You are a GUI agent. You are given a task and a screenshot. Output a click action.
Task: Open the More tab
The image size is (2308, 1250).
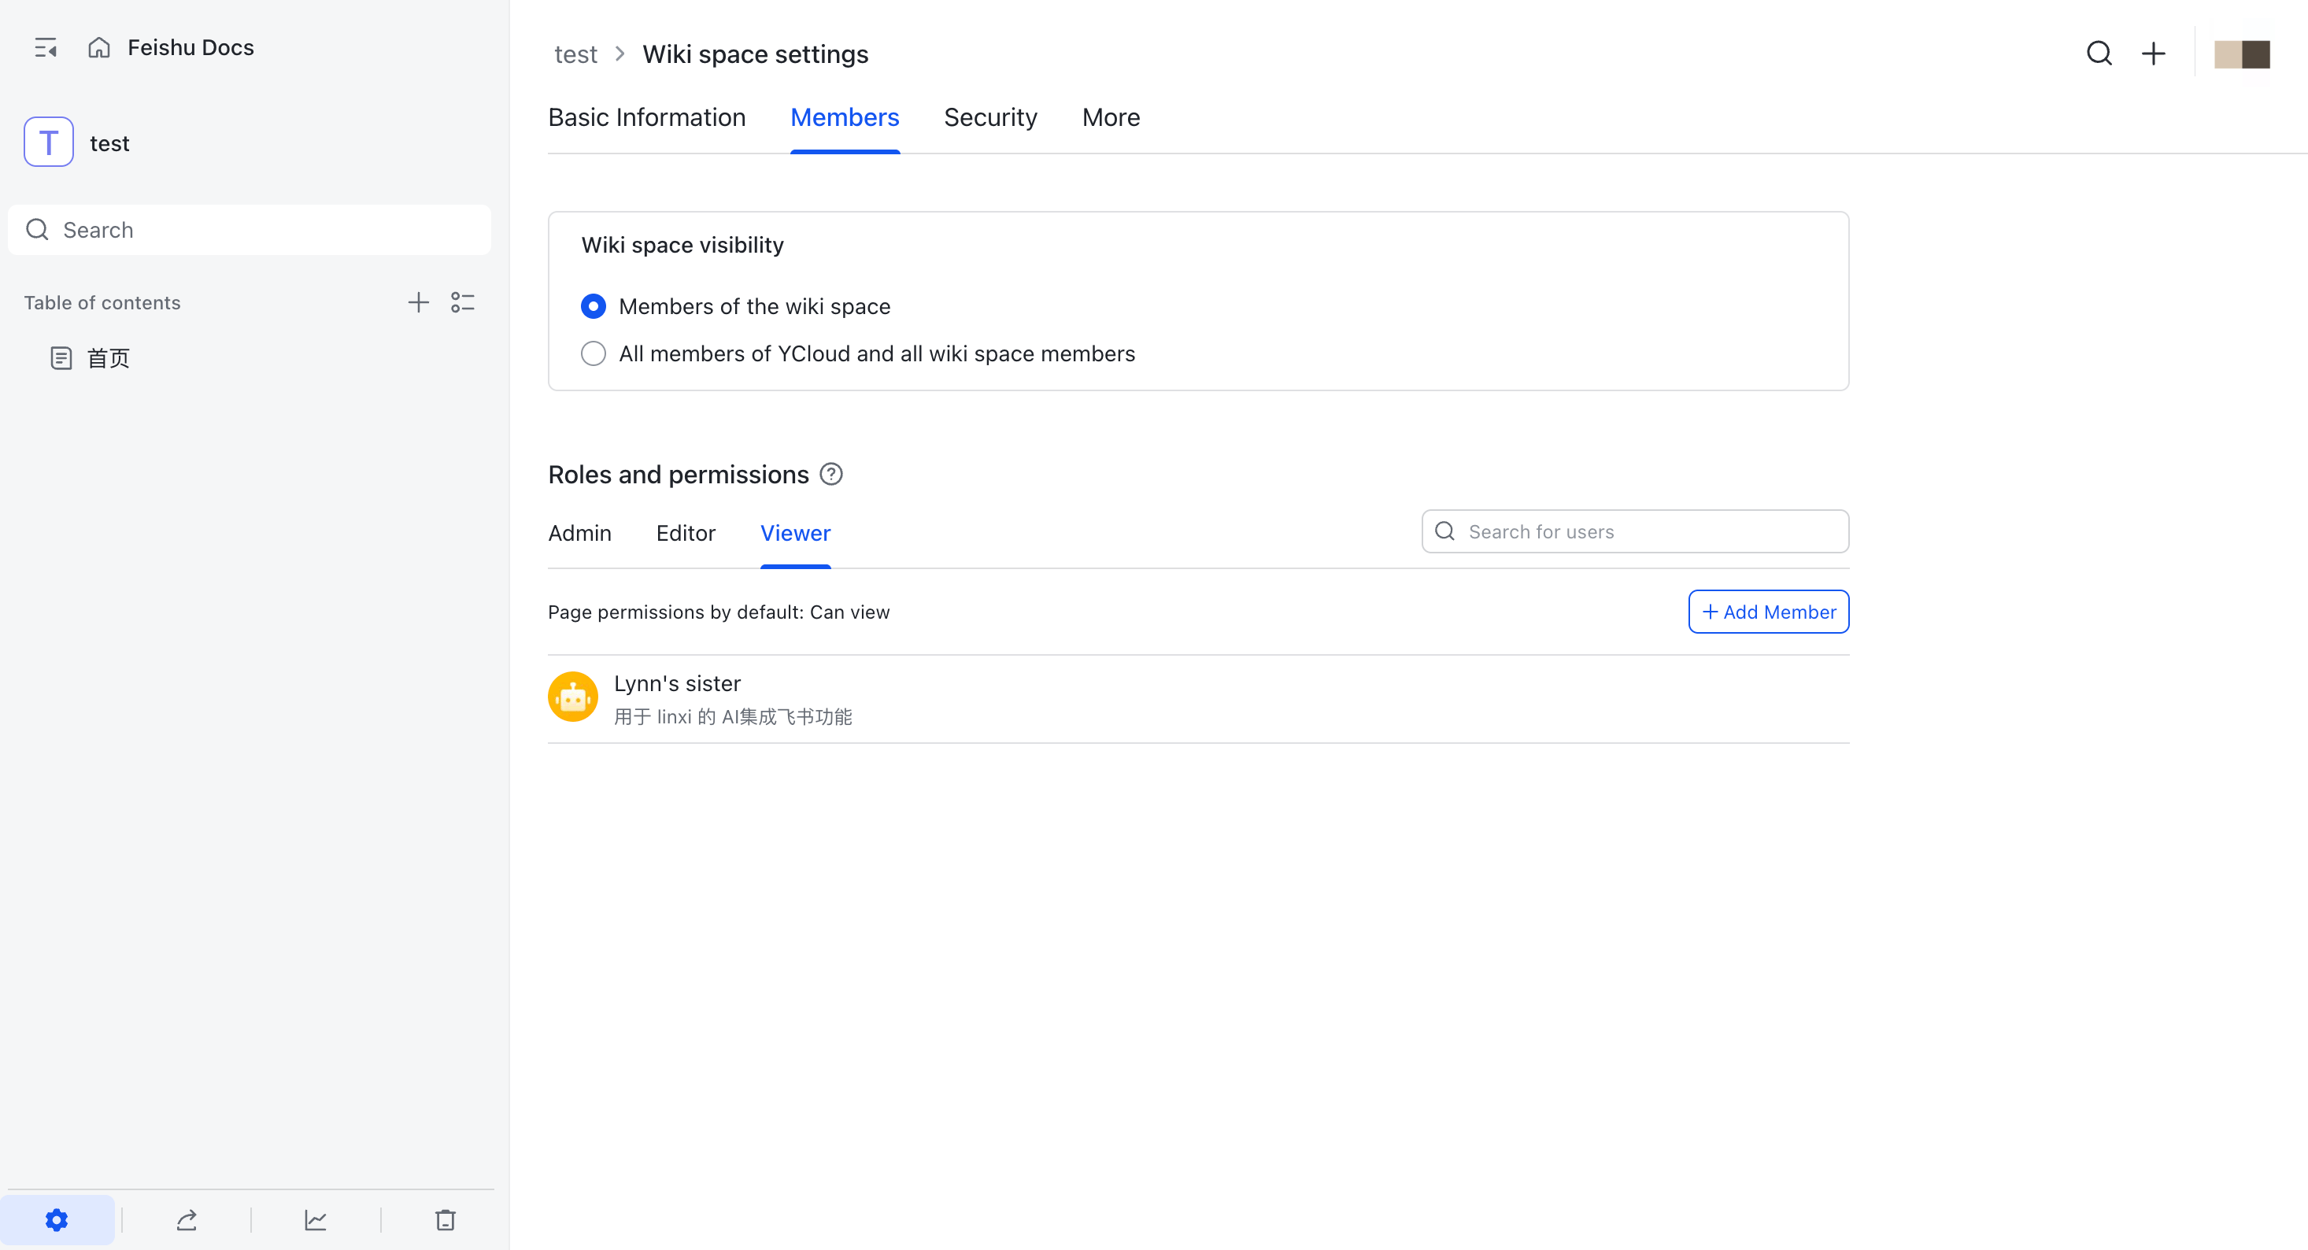[x=1111, y=117]
